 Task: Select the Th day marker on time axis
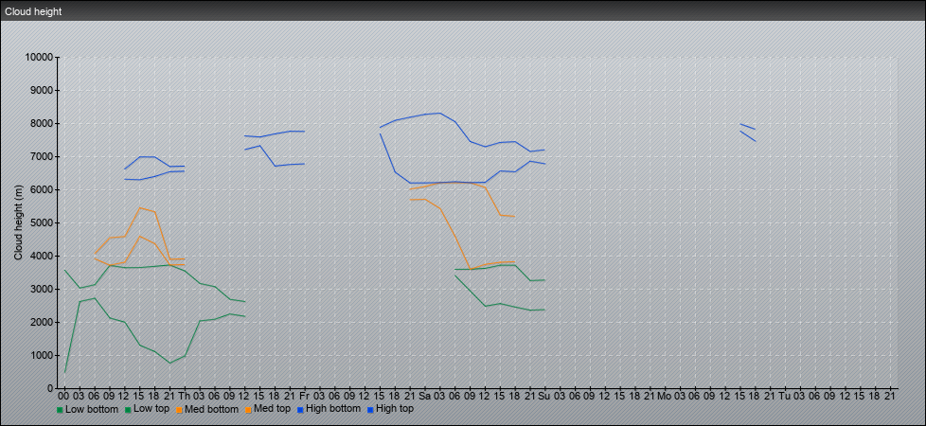tap(184, 395)
